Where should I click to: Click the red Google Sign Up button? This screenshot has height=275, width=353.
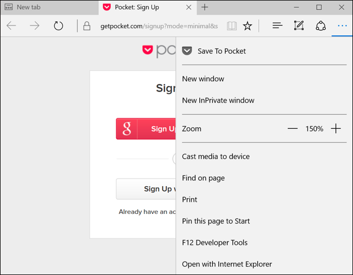(146, 129)
